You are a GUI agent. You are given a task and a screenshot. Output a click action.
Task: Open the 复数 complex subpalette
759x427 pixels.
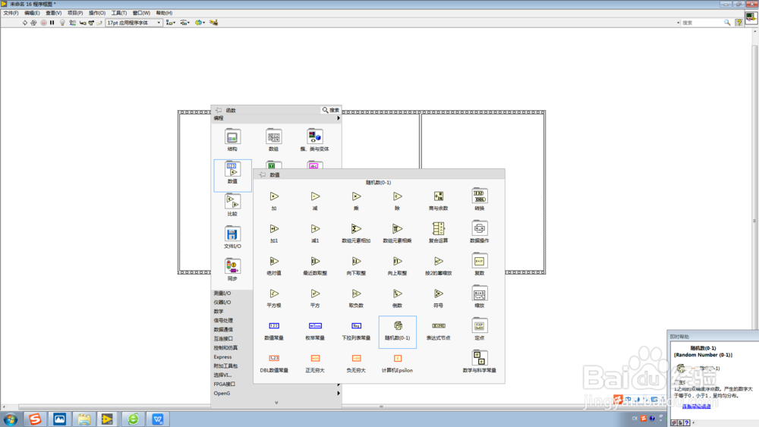pos(479,261)
